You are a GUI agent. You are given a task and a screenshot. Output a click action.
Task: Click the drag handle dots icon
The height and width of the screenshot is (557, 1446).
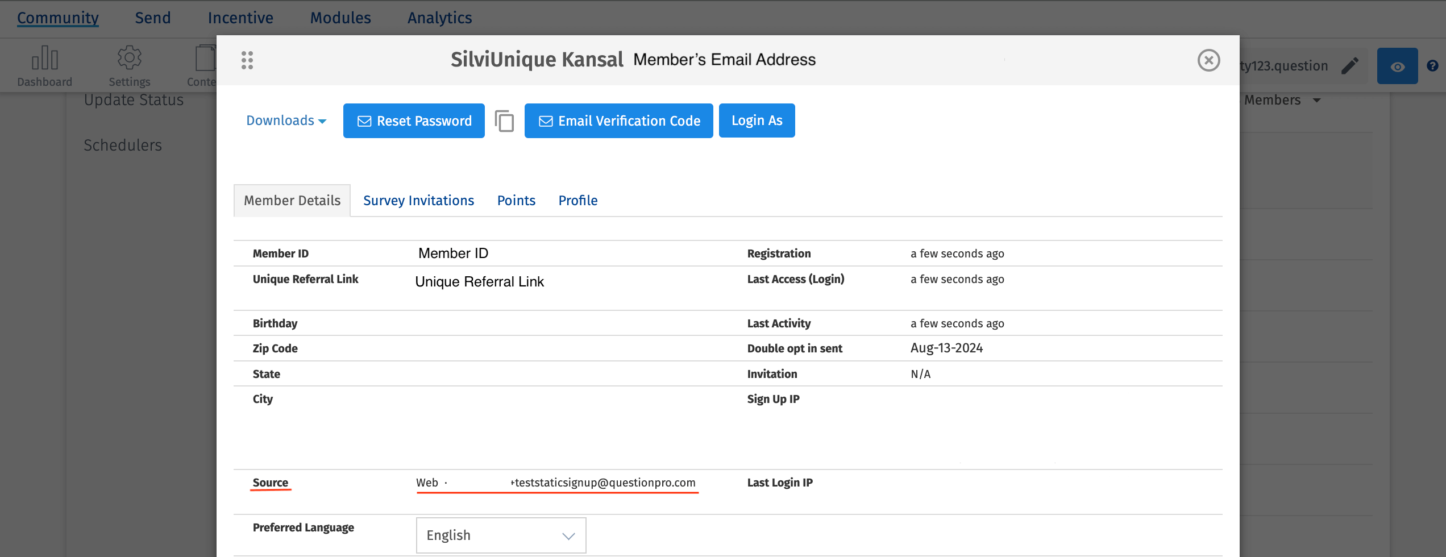(247, 60)
